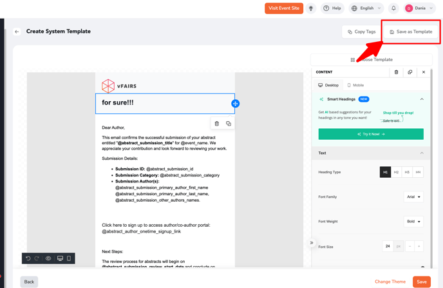This screenshot has height=288, width=443.
Task: Click the Save as Template button
Action: coord(411,32)
